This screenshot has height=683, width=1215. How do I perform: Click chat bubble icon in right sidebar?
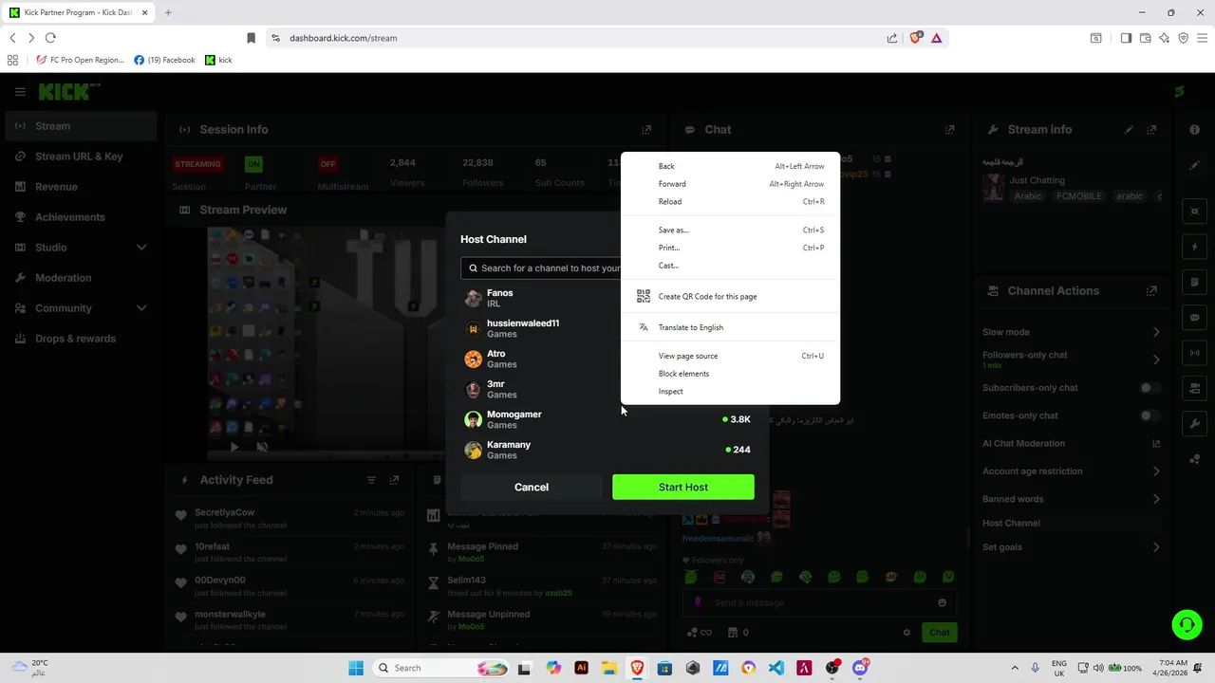click(x=1194, y=318)
